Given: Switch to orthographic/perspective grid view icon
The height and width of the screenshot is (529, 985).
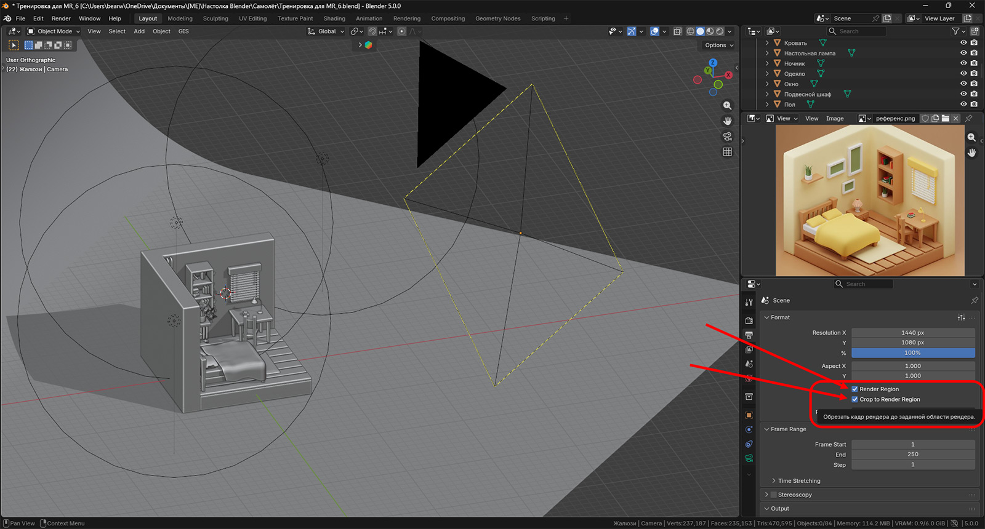Looking at the screenshot, I should pos(727,152).
